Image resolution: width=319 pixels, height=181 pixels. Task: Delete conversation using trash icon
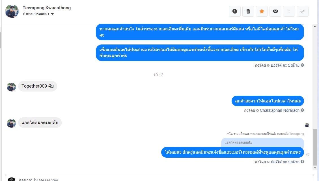(x=248, y=11)
